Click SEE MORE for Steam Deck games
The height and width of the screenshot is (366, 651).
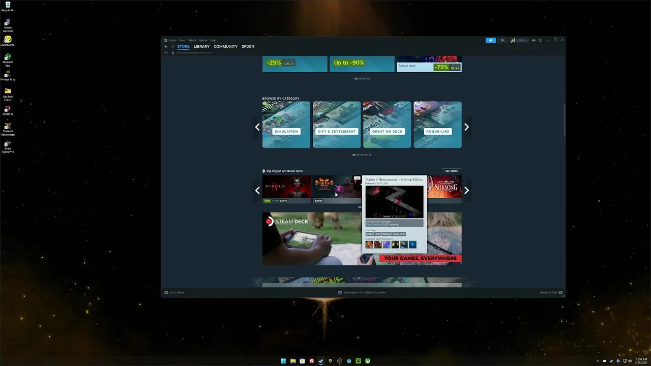click(x=452, y=171)
